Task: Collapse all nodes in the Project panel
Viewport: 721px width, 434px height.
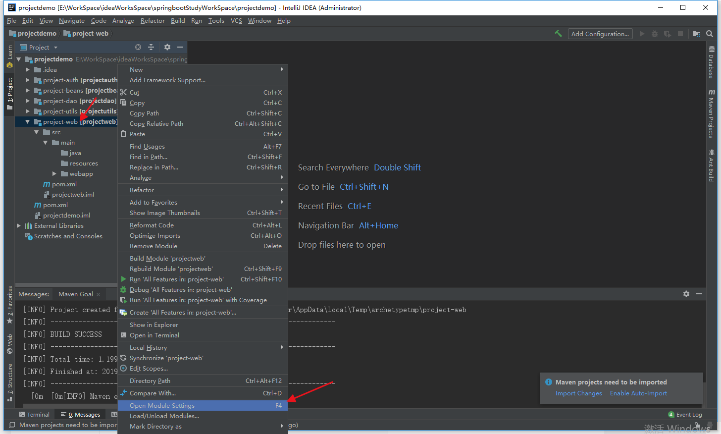Action: coord(151,47)
